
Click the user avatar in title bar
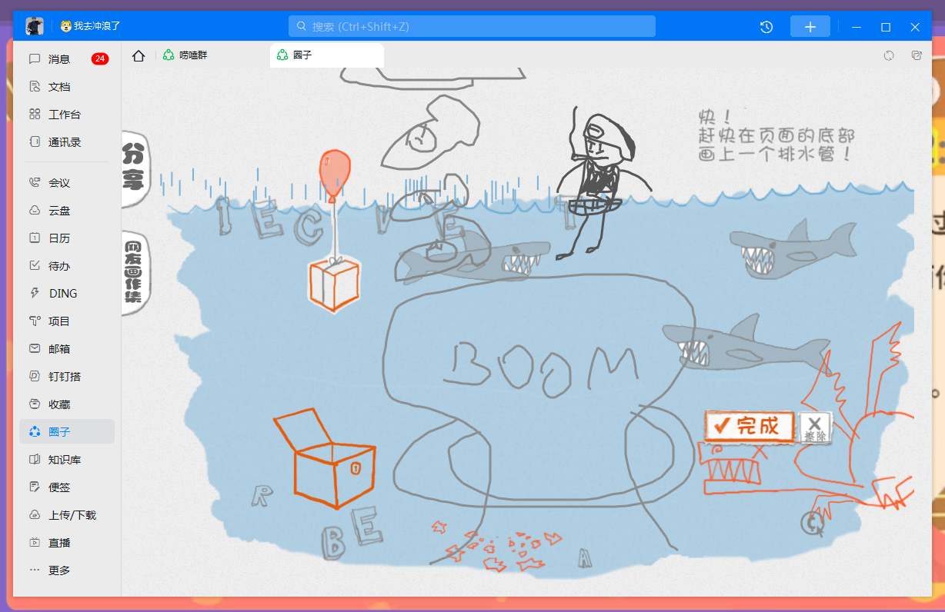(x=35, y=26)
